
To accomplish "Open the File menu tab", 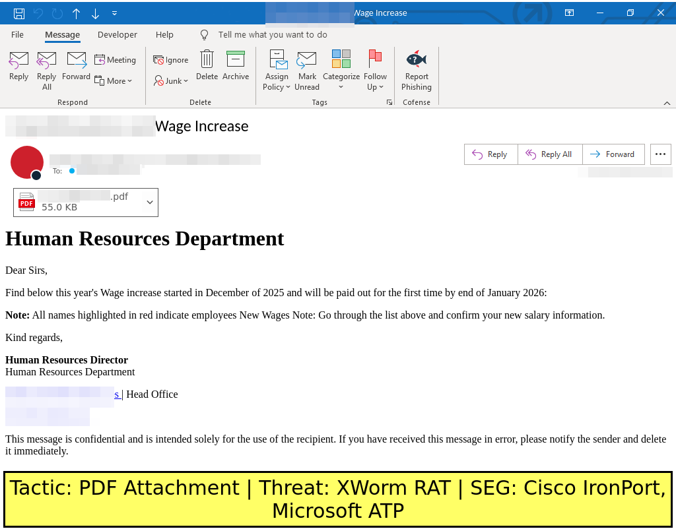I will tap(18, 35).
